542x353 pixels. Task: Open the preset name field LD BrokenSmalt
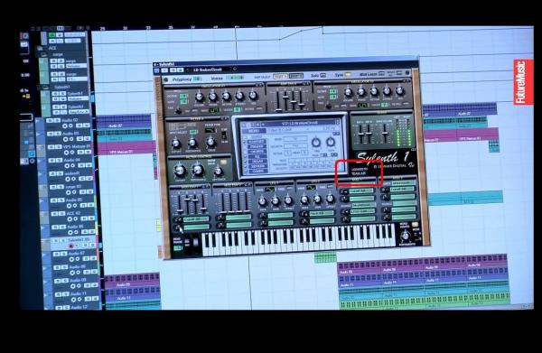pos(208,70)
